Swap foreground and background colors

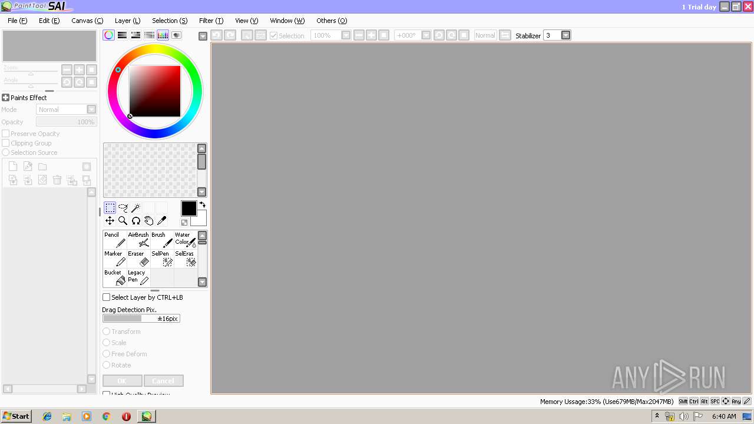point(202,204)
